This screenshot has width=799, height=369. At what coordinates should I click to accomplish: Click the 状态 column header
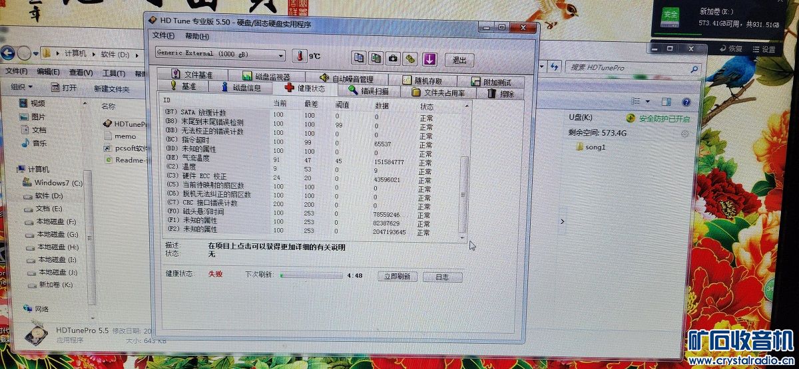click(x=427, y=106)
